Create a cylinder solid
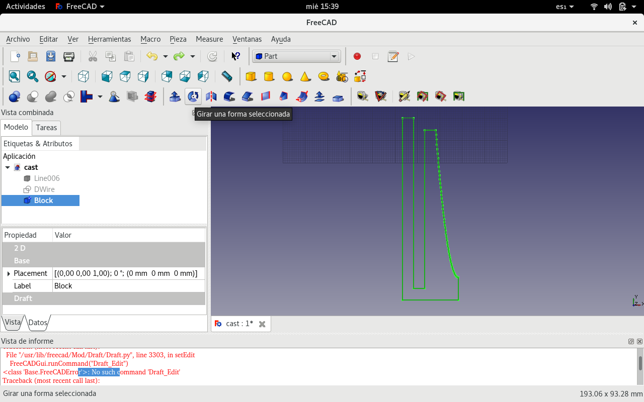This screenshot has height=402, width=644. point(269,76)
